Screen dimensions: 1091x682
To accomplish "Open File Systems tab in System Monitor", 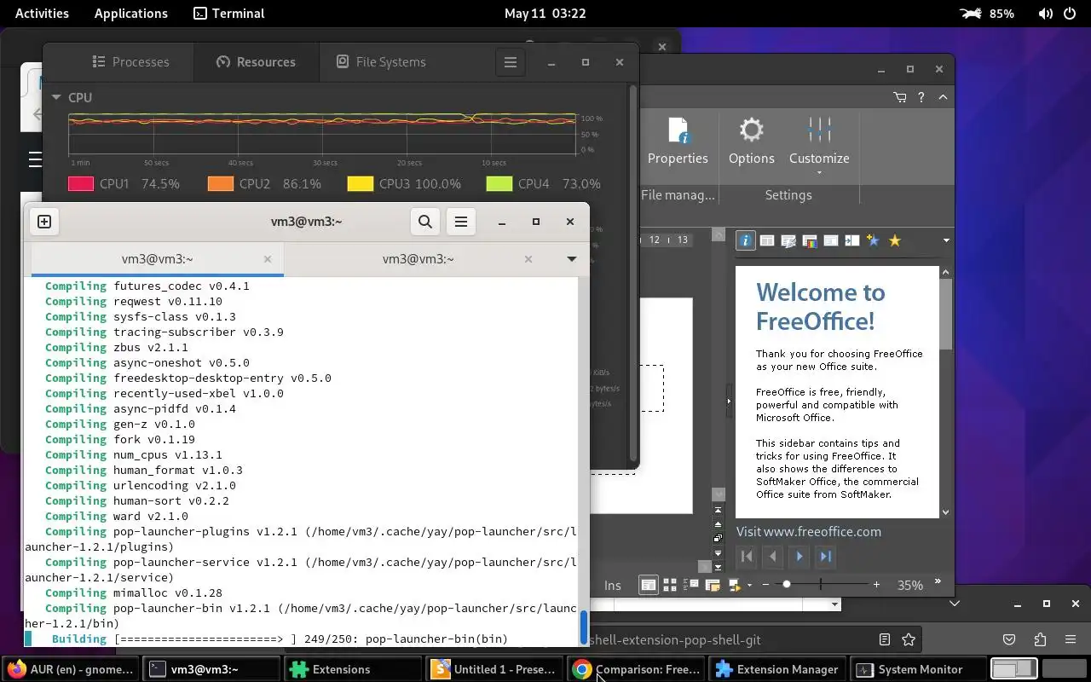I will click(381, 62).
